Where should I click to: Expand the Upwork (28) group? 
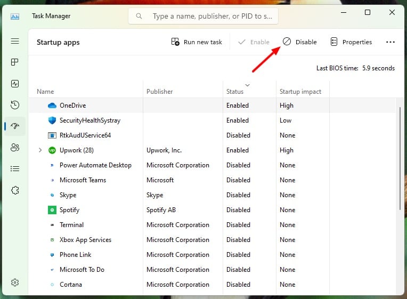coord(40,150)
